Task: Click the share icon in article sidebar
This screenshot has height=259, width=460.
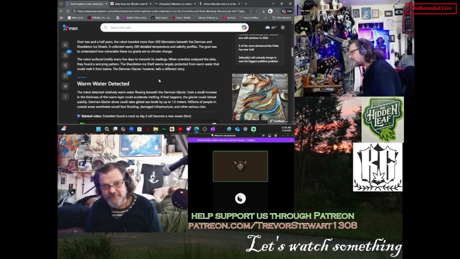Action: point(65,86)
